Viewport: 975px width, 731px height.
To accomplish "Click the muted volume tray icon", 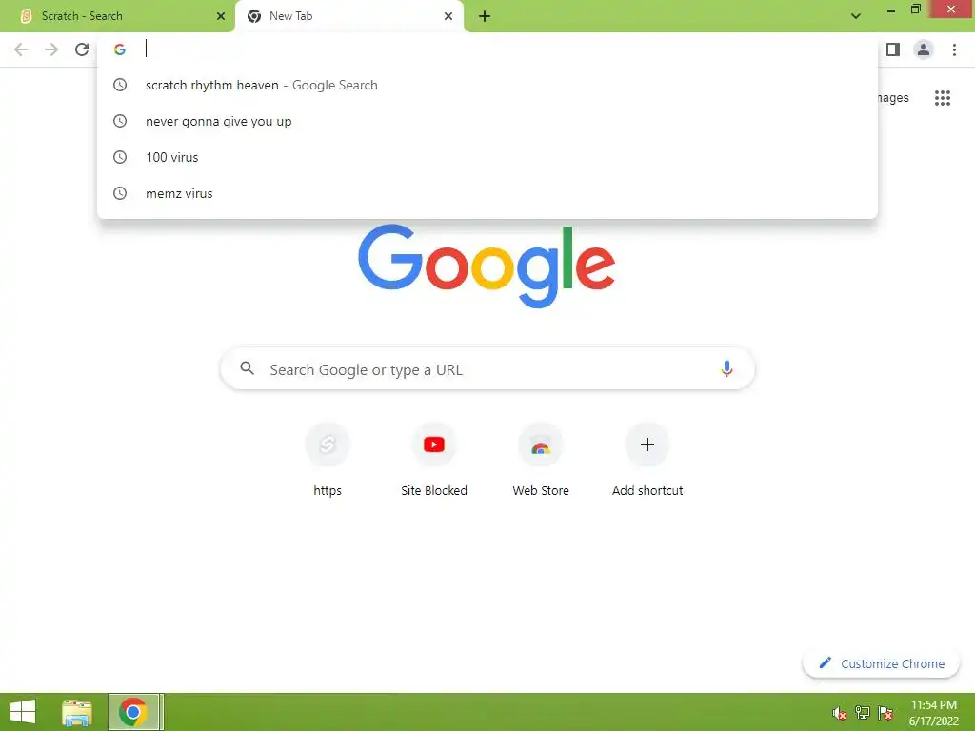I will pyautogui.click(x=840, y=713).
